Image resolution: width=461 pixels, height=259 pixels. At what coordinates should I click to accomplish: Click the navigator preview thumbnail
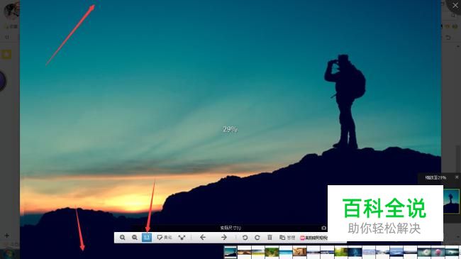[x=451, y=202]
